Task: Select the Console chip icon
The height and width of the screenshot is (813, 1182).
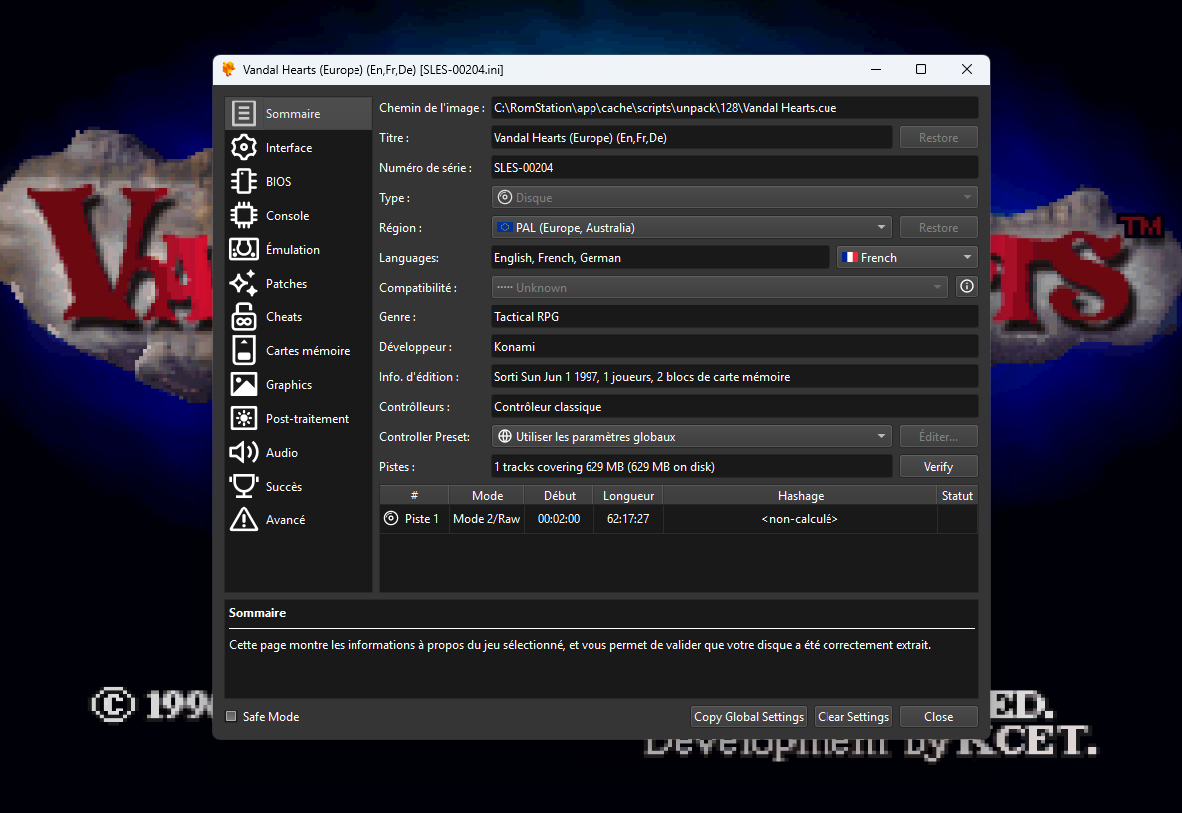Action: 244,216
